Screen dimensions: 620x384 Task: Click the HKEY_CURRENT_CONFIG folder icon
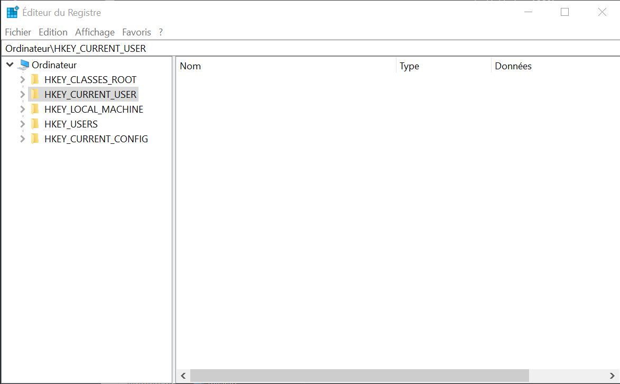[35, 139]
